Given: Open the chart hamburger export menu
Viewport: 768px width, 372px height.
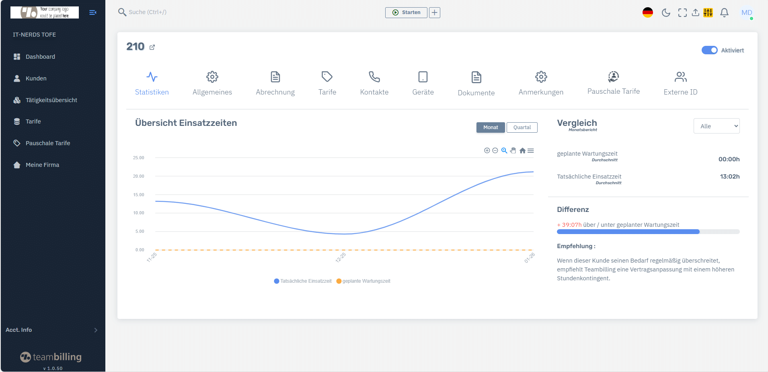Looking at the screenshot, I should point(531,150).
